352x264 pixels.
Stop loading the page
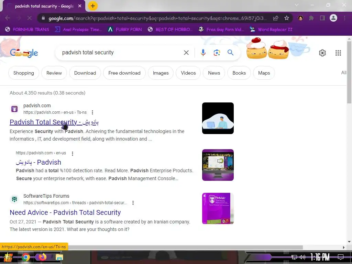point(30,18)
